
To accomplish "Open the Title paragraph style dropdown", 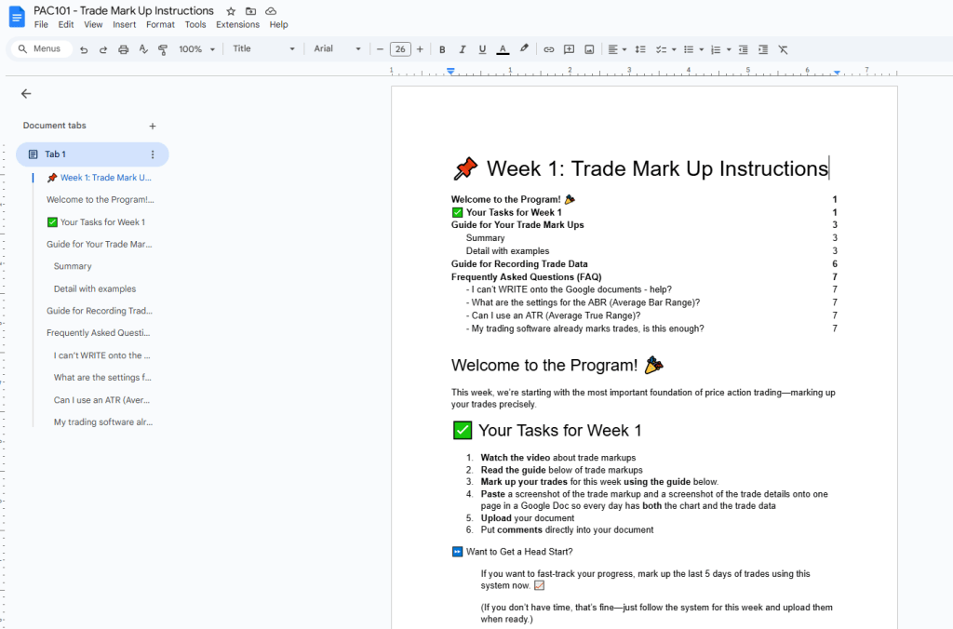I will point(263,49).
